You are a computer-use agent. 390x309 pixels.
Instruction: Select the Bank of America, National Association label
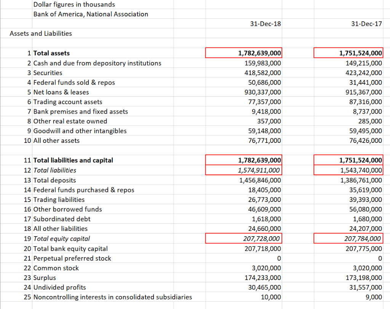point(91,14)
